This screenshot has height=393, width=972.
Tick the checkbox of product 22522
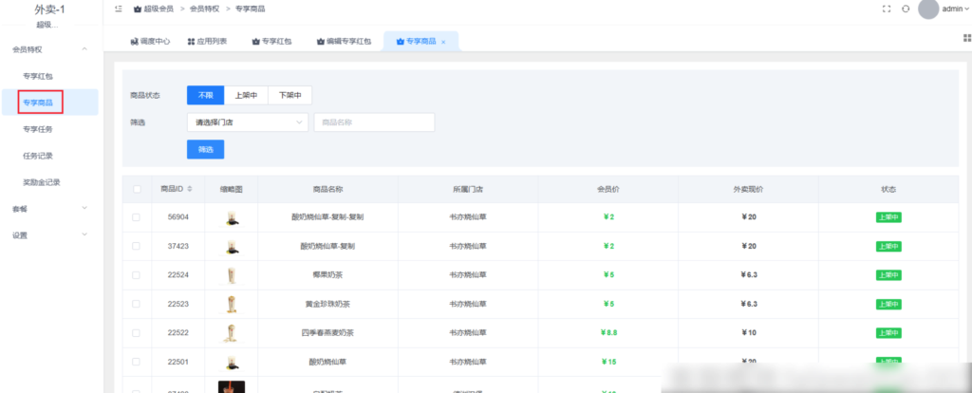(x=137, y=333)
